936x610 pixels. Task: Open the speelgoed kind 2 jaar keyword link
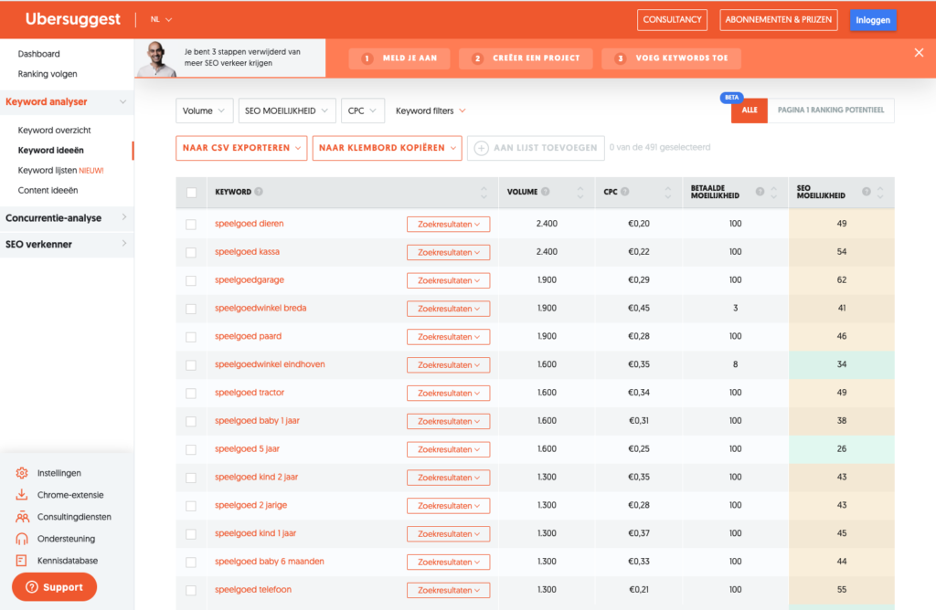coord(256,477)
